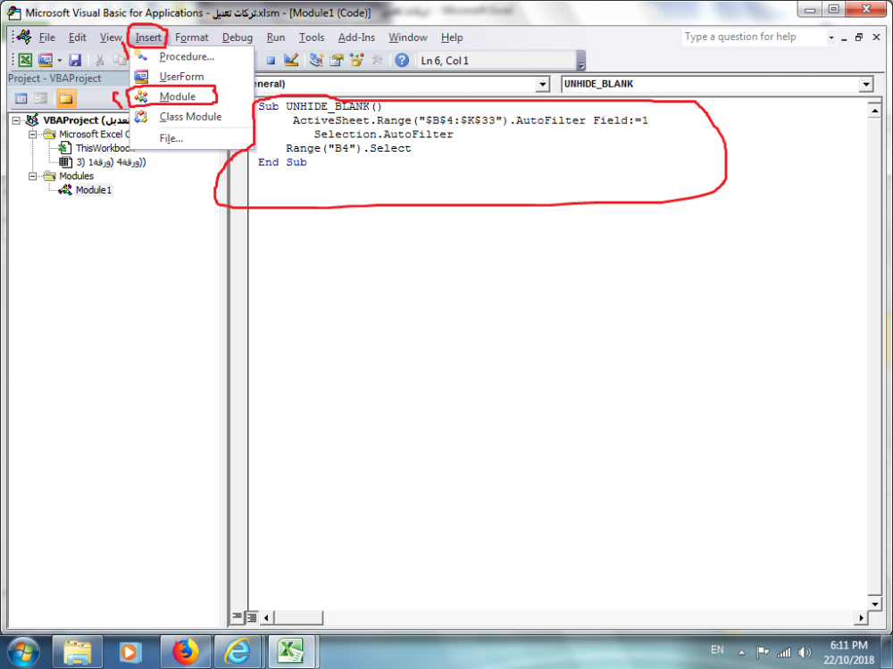Select Module1 in project tree
Viewport: 893px width, 669px height.
pos(94,190)
